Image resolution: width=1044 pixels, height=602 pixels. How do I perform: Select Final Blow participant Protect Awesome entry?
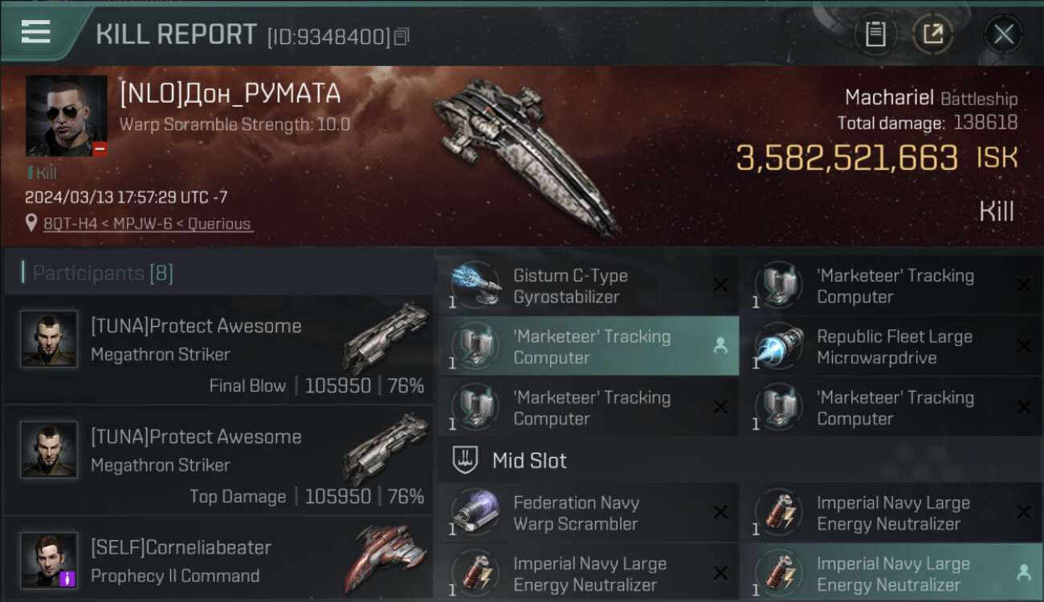click(x=218, y=350)
